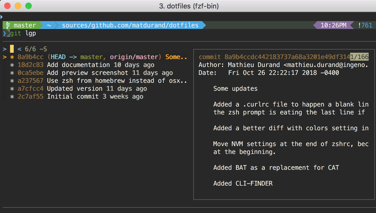Click the Author line in preview
The image size is (376, 213).
click(x=284, y=65)
